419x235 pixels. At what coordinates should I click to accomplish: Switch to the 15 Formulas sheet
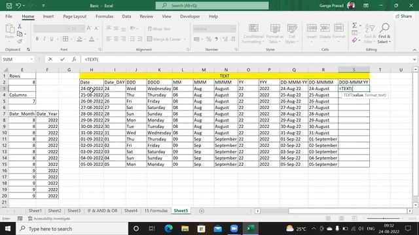click(x=156, y=211)
